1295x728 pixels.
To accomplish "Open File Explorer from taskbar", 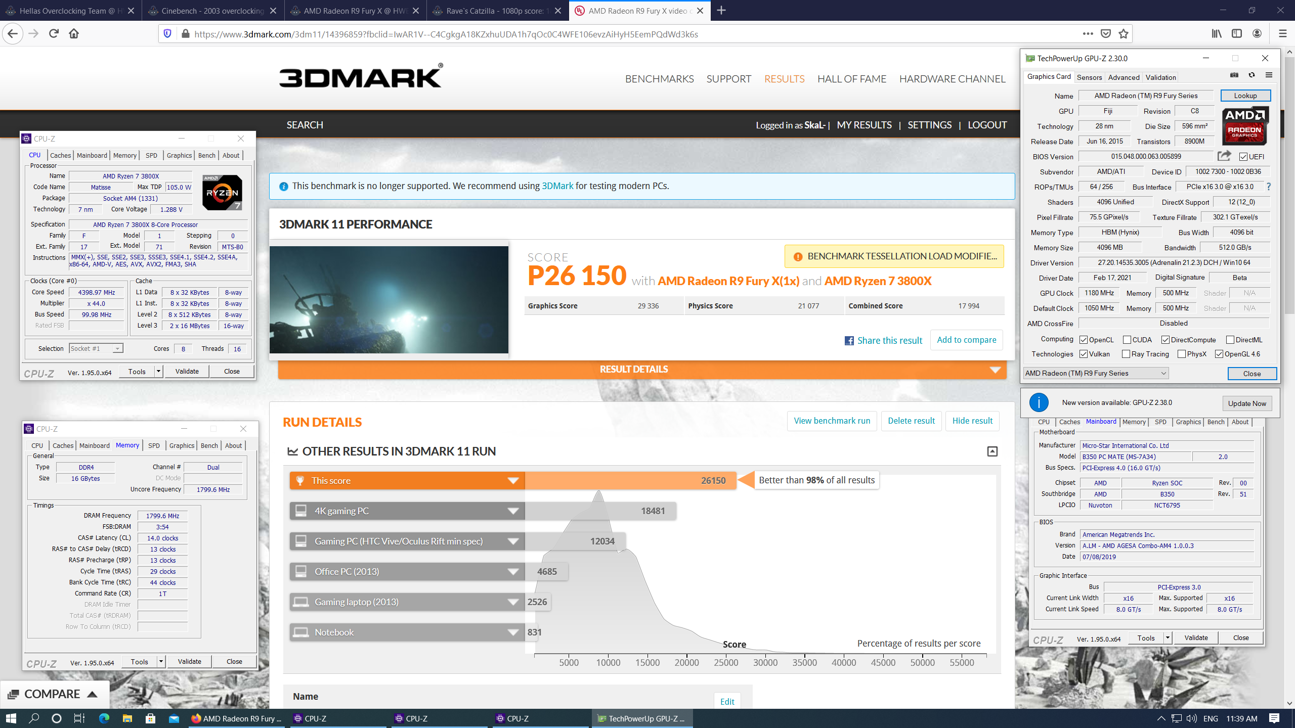I will [127, 718].
